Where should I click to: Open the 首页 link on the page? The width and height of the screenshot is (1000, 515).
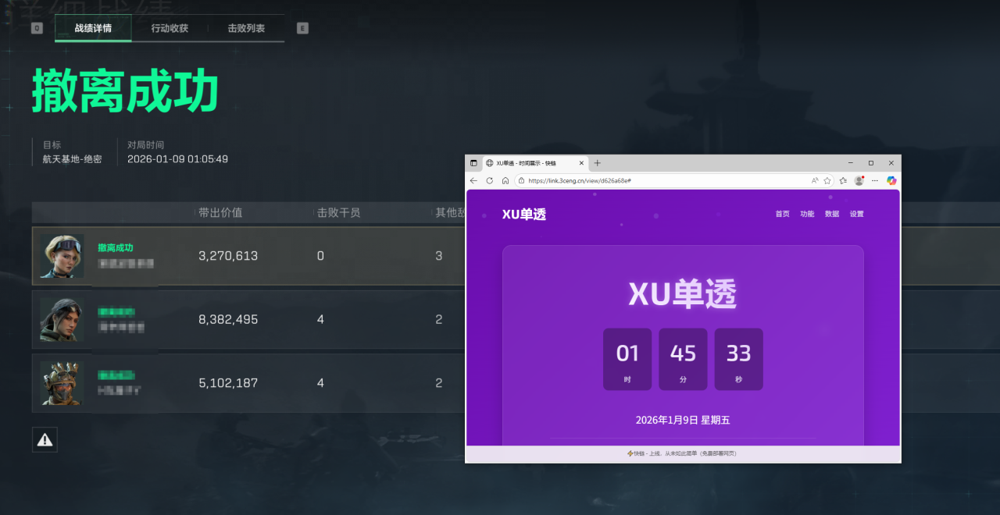pyautogui.click(x=782, y=213)
